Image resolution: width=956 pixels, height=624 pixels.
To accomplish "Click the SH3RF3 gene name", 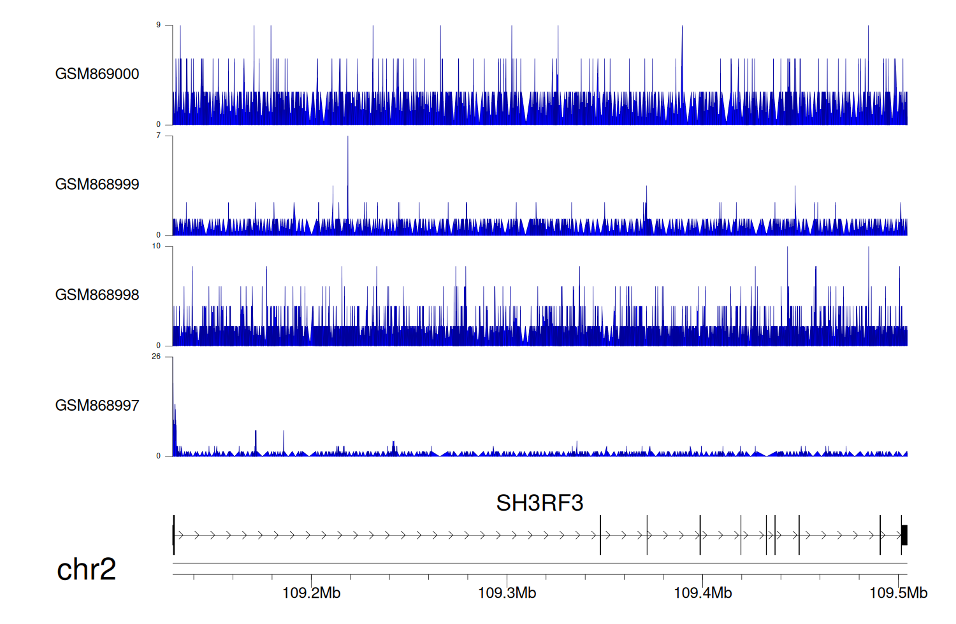I will [539, 503].
